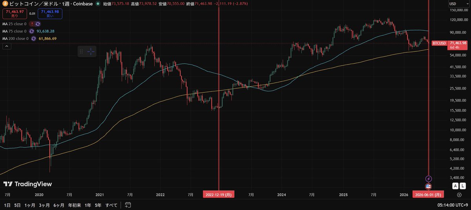The height and width of the screenshot is (210, 471).
Task: Select the 1年 time range
Action: click(88, 205)
